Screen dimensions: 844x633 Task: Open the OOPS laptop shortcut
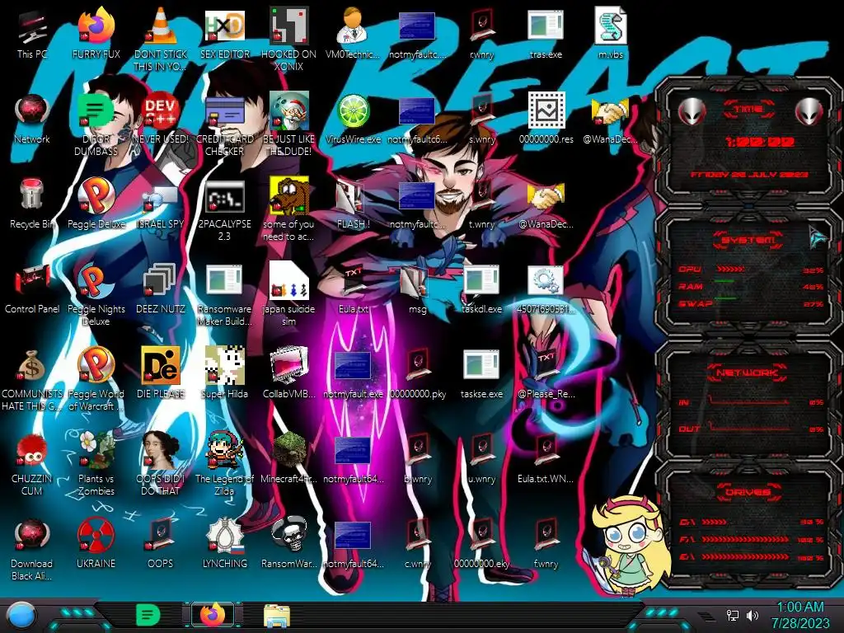coord(161,543)
